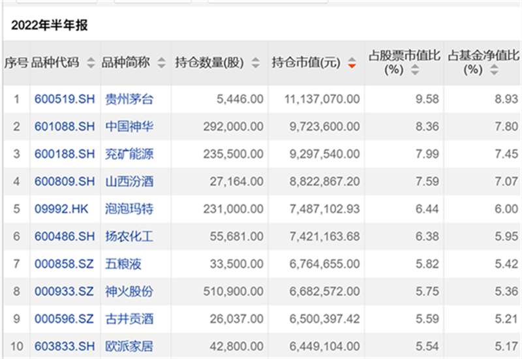The image size is (522, 359).
Task: Click the 2022年半年报 report heading
Action: [x=50, y=25]
